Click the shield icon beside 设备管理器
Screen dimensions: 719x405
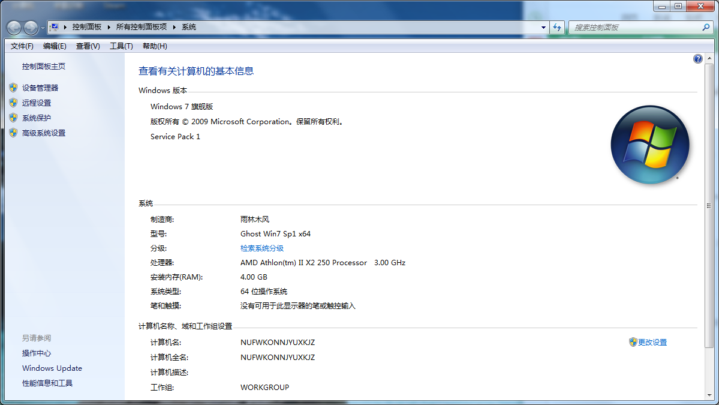tap(13, 88)
